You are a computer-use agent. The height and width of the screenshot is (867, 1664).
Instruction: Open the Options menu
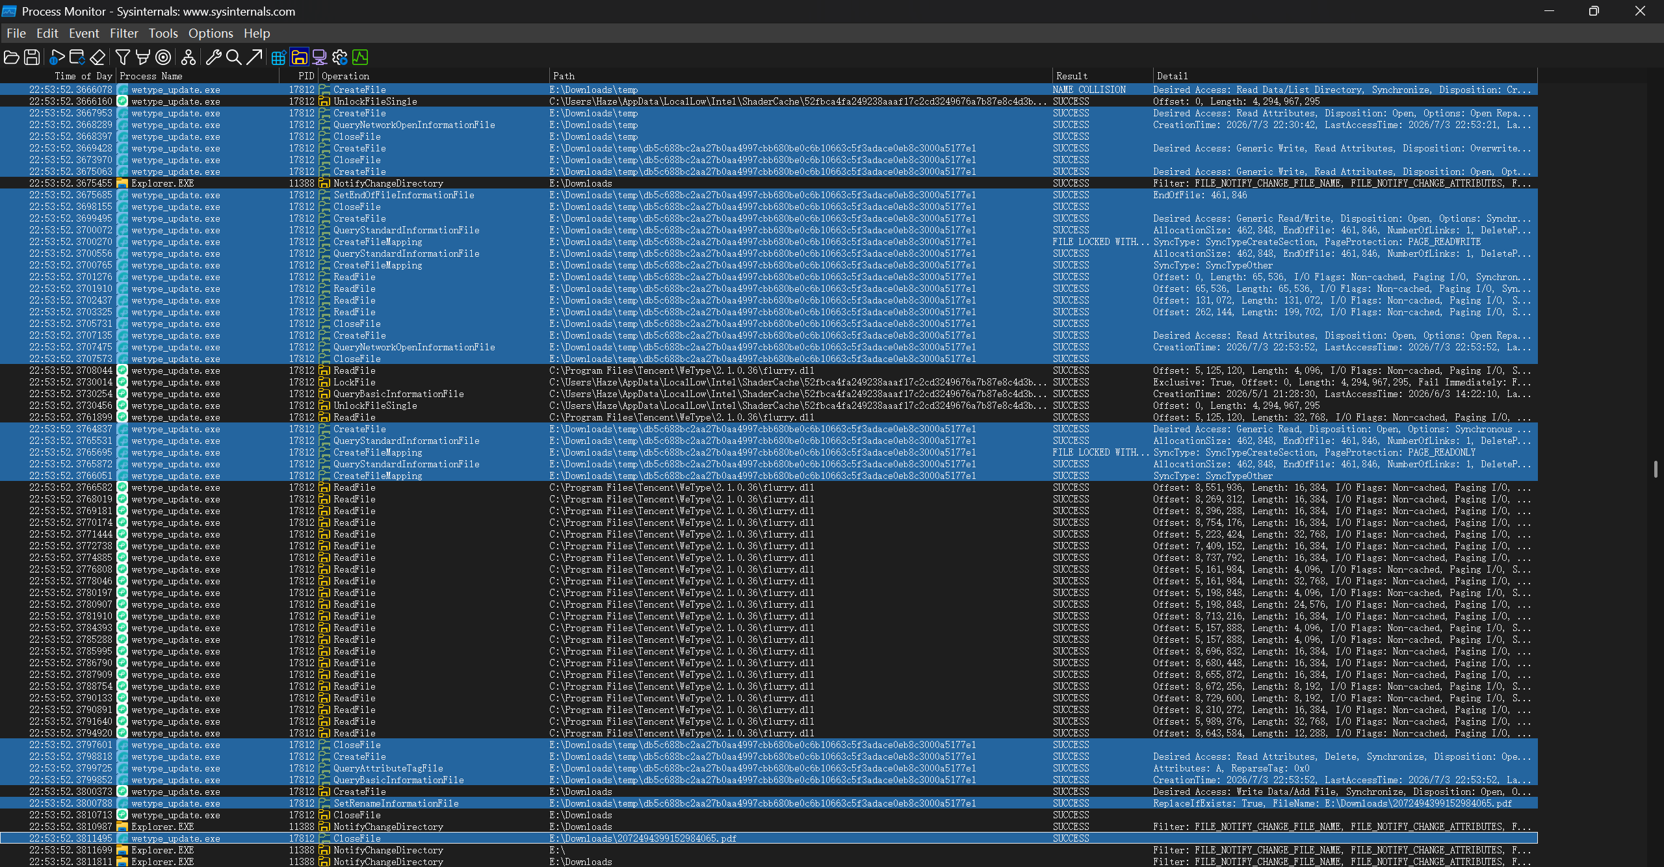point(211,33)
